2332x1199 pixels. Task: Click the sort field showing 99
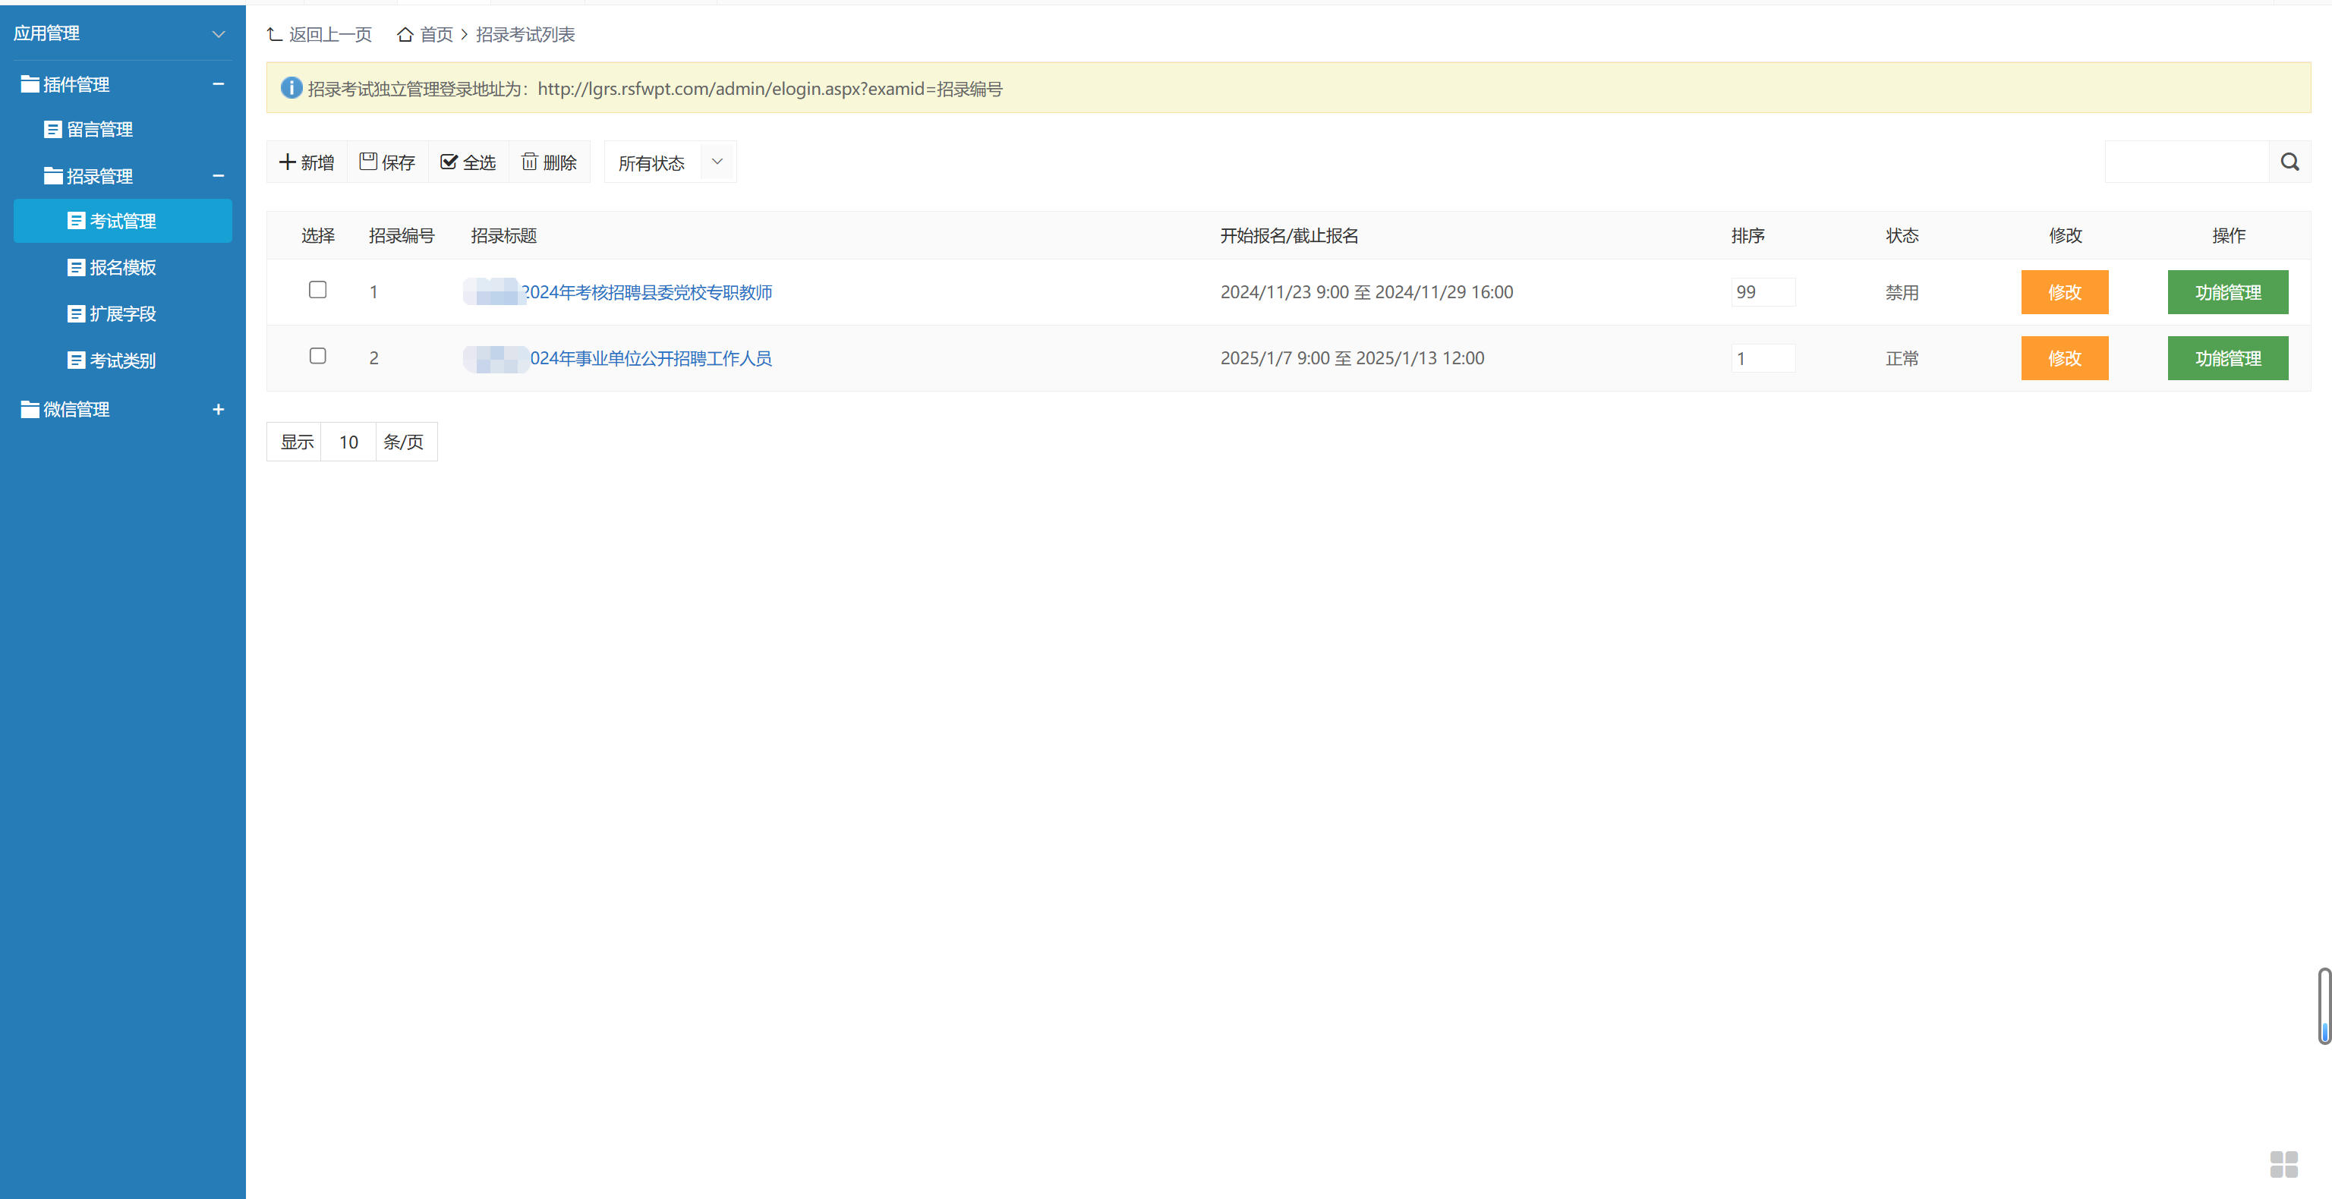pos(1763,292)
